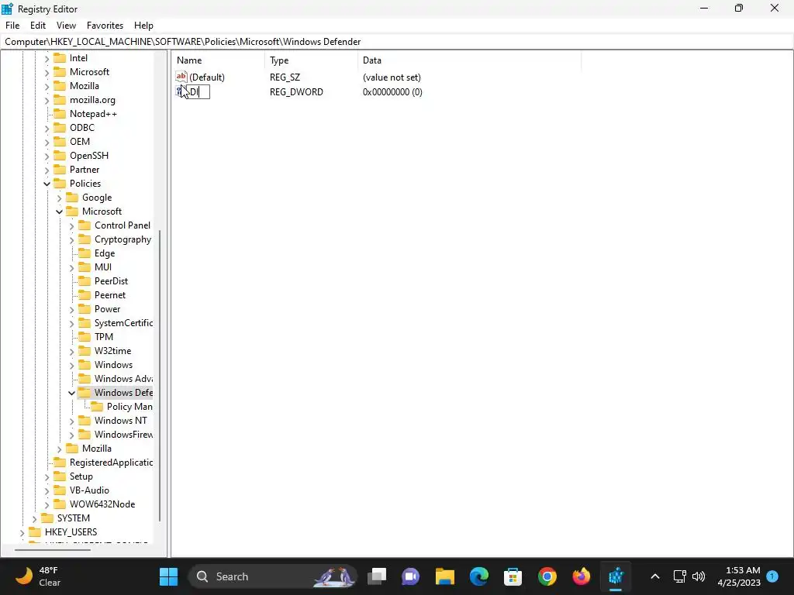Select the PeerDist folder icon
This screenshot has height=595, width=794.
[85, 280]
